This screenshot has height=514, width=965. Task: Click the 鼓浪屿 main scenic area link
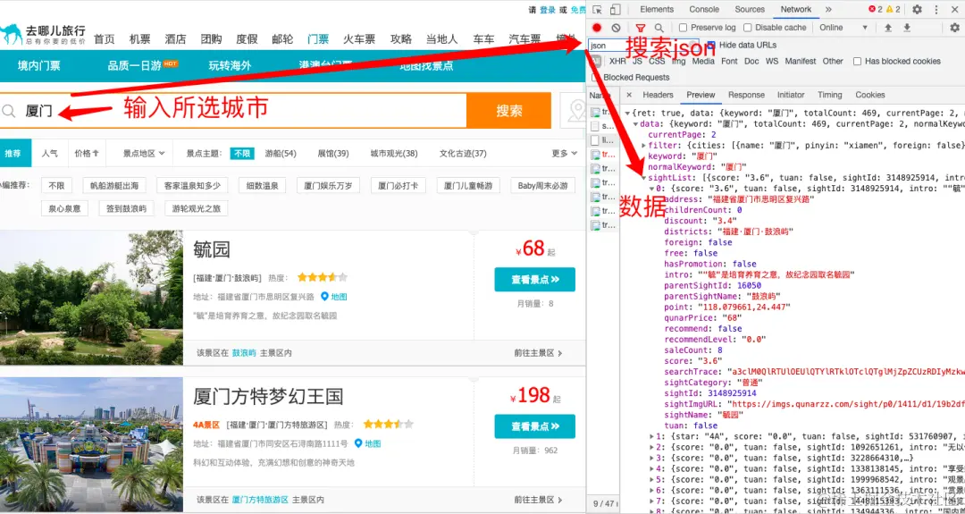tap(244, 353)
